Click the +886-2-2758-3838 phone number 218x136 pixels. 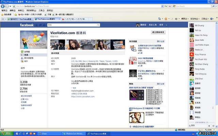79,94
